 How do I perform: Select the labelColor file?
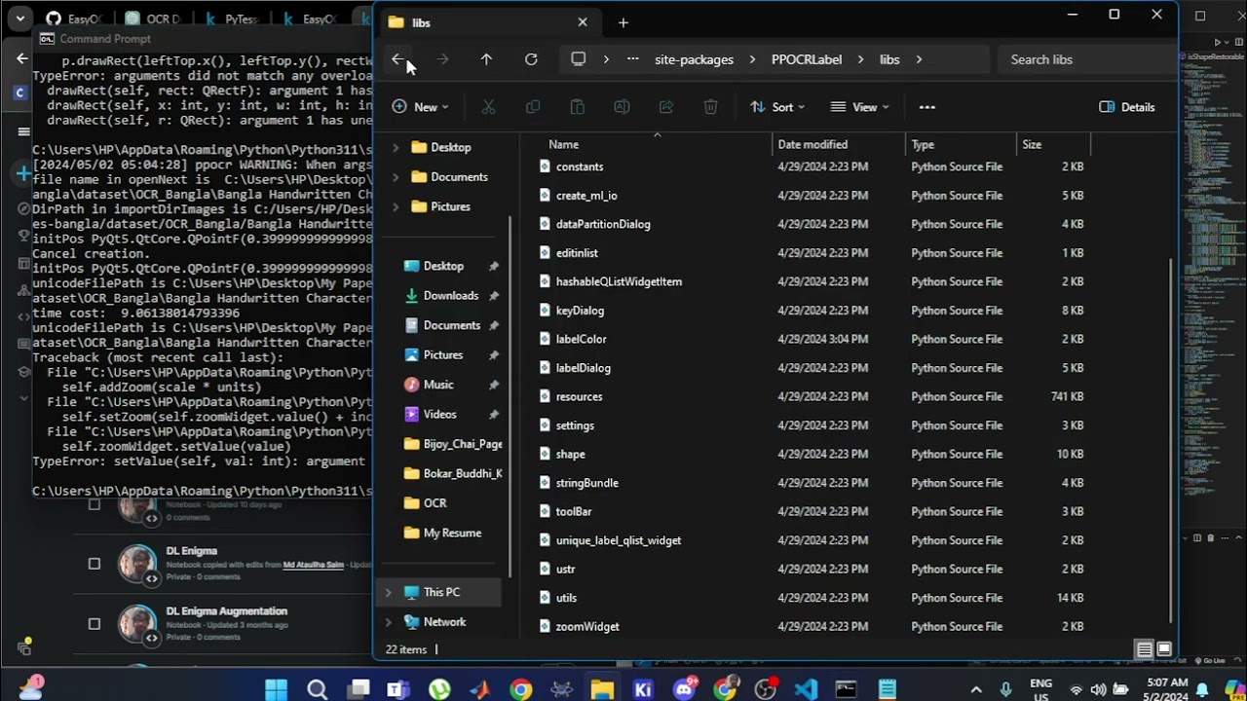click(x=581, y=339)
